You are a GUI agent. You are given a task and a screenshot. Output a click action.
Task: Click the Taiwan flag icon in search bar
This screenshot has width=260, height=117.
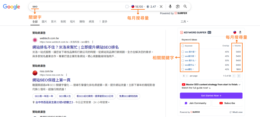(133, 6)
